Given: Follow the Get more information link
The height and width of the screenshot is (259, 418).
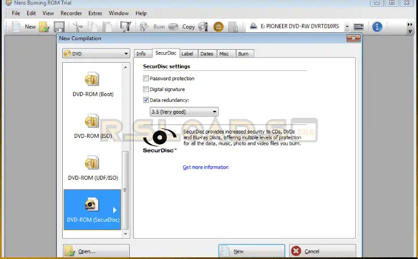Looking at the screenshot, I should coord(206,167).
